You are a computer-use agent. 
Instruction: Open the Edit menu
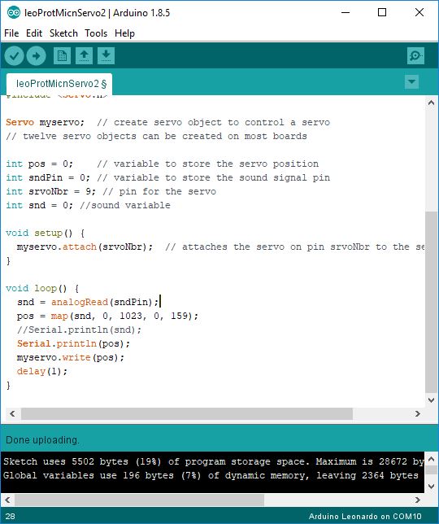click(34, 33)
